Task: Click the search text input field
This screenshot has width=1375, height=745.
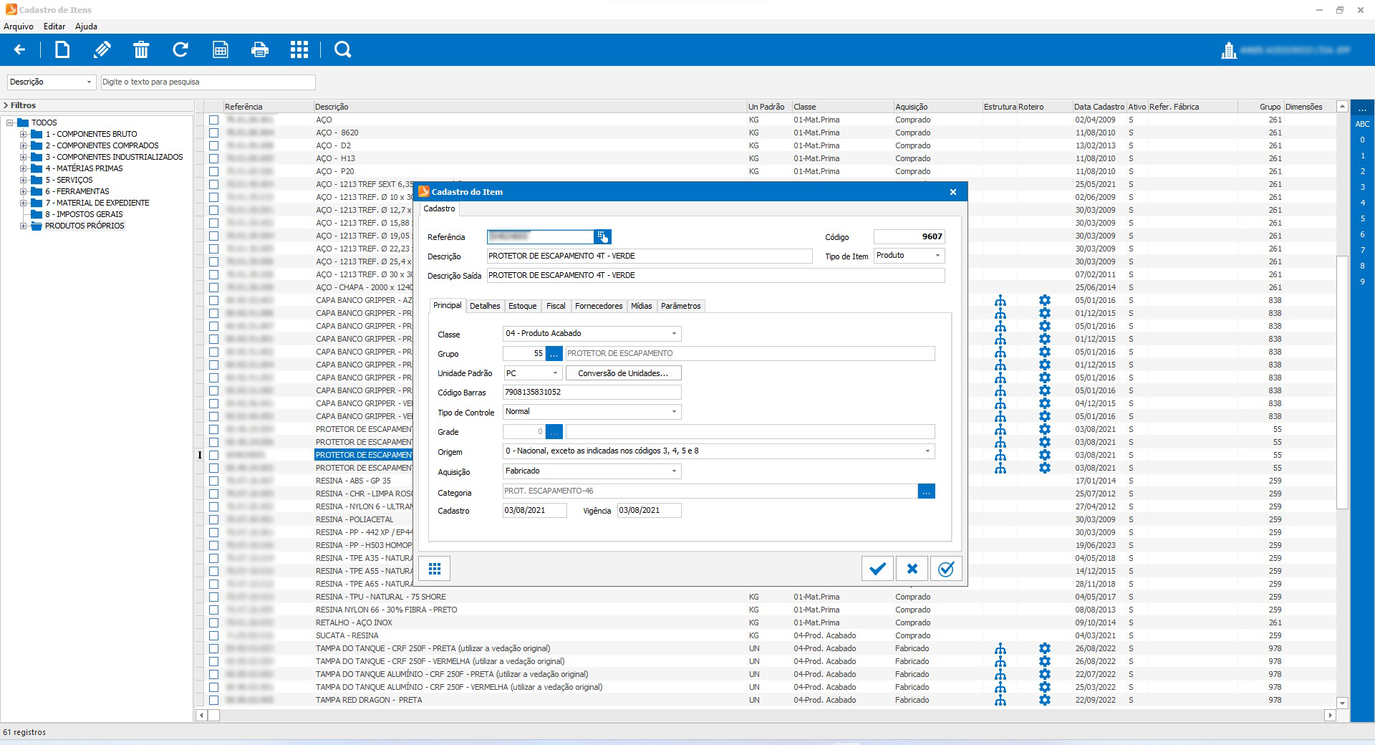Action: coord(208,82)
